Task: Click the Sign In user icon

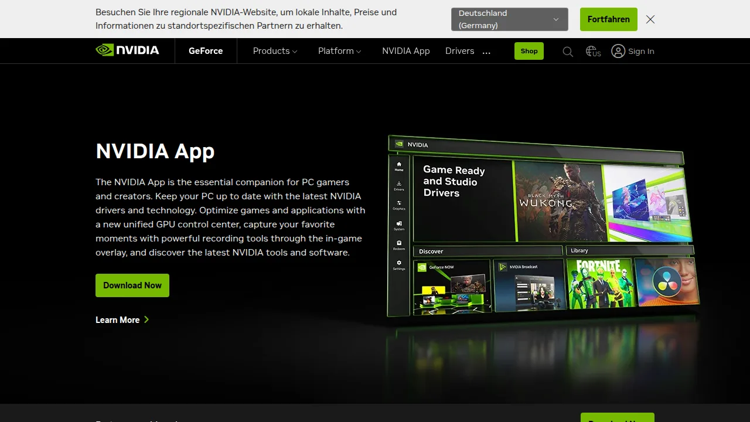Action: [618, 51]
